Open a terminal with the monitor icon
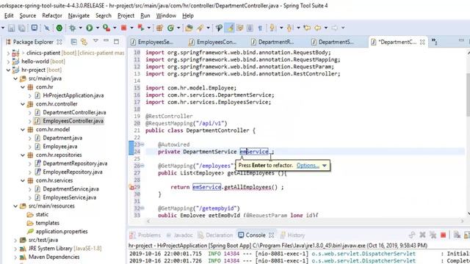 pos(35,28)
